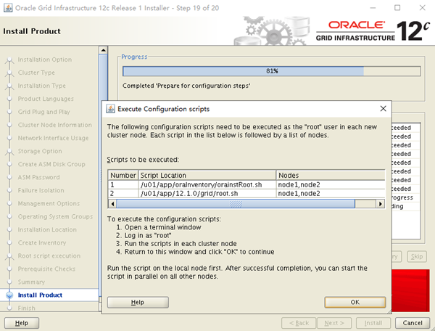Image resolution: width=435 pixels, height=331 pixels.
Task: Select Create ASM Disk Group step
Action: (x=51, y=164)
